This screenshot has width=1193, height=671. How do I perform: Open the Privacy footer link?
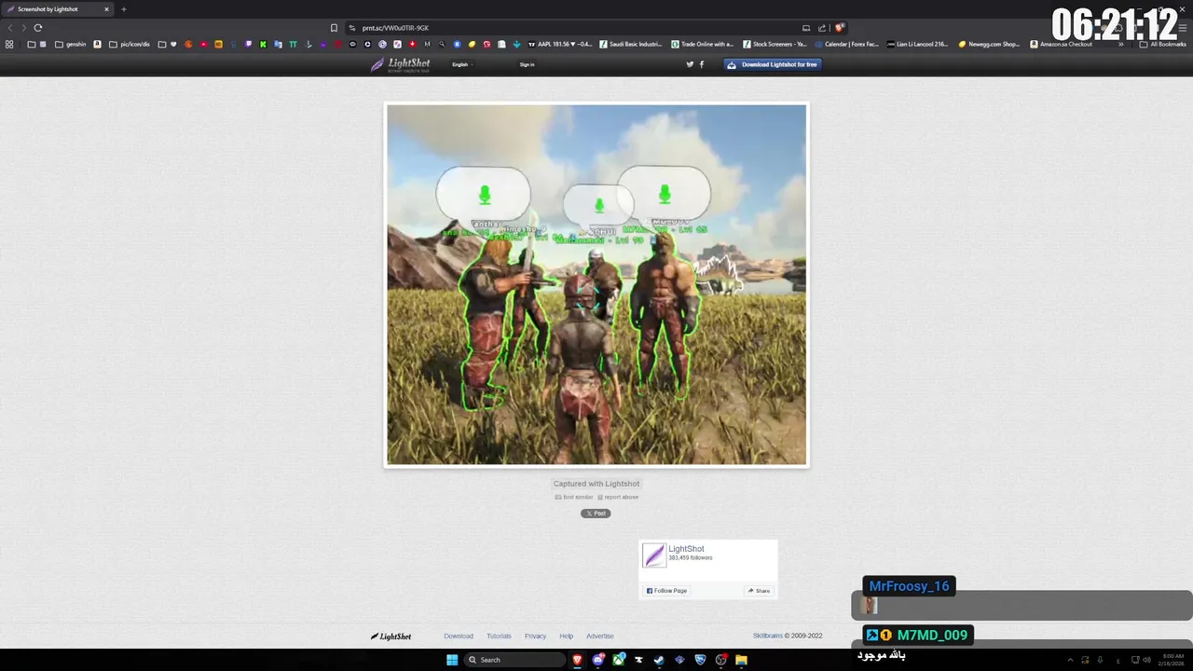pos(535,637)
